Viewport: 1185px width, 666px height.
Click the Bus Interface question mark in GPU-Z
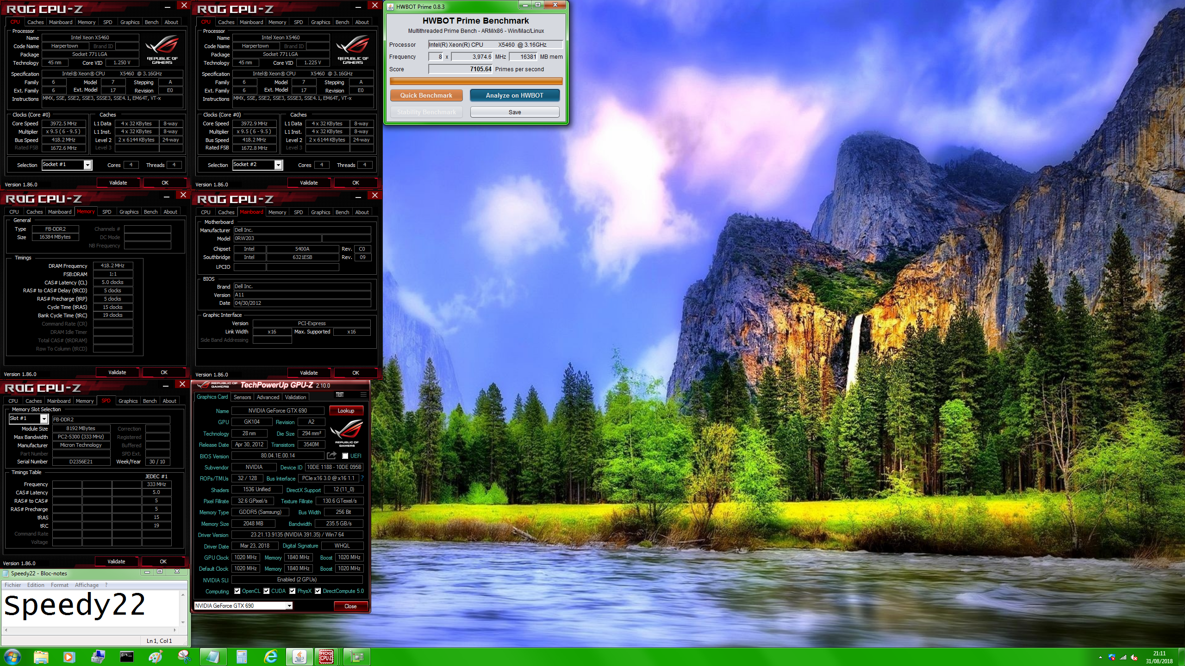point(362,478)
